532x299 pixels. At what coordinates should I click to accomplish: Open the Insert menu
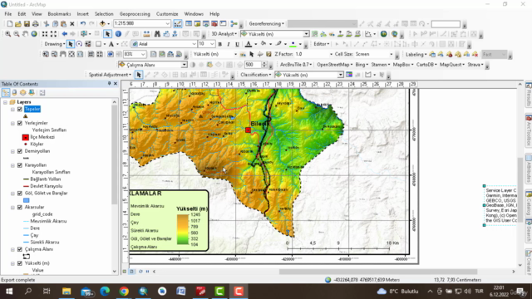(x=83, y=14)
